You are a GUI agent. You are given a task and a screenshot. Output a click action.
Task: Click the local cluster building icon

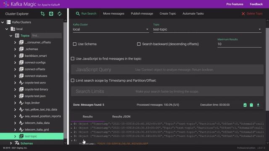coord(13,29)
